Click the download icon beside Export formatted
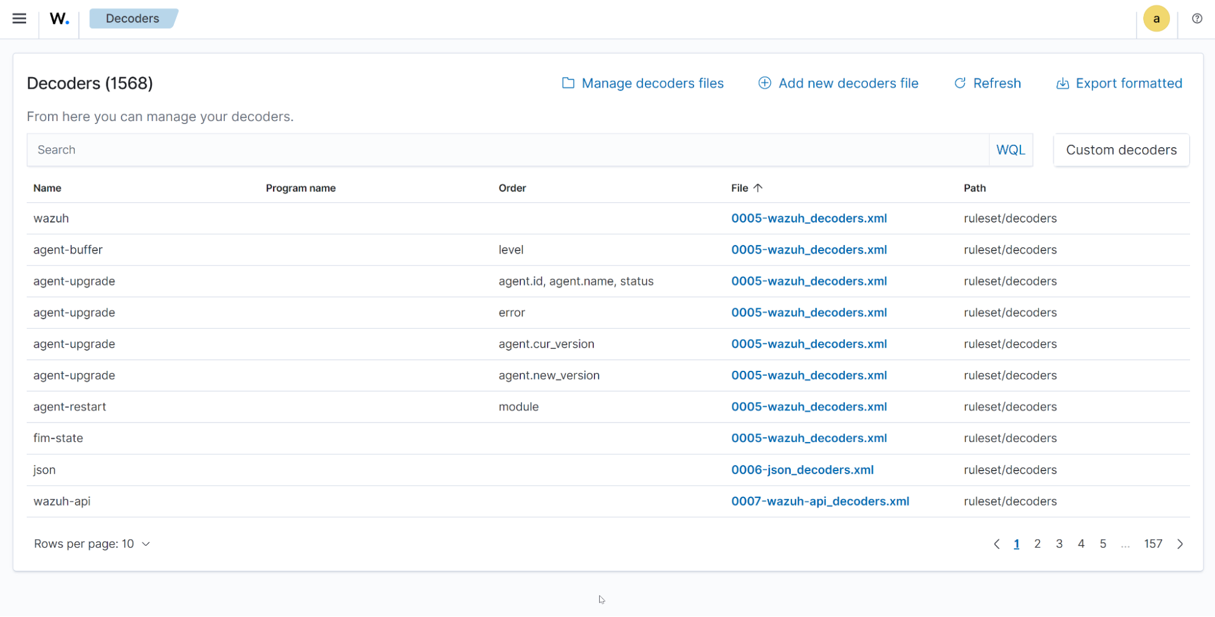This screenshot has height=617, width=1215. [x=1062, y=83]
